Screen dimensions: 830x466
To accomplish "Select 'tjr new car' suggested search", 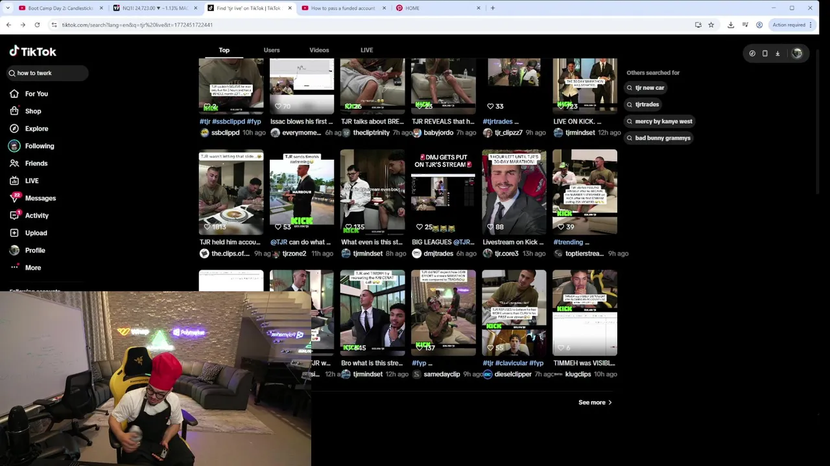I will (x=646, y=87).
